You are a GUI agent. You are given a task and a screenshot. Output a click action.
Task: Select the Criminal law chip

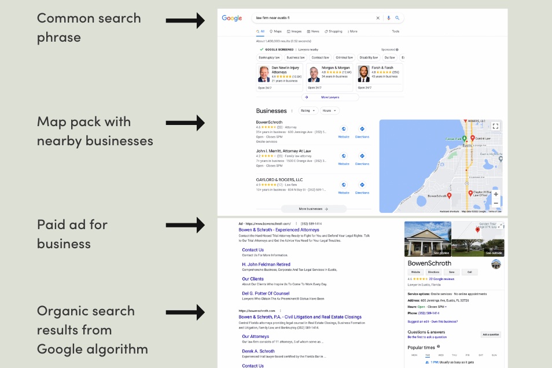click(x=344, y=57)
